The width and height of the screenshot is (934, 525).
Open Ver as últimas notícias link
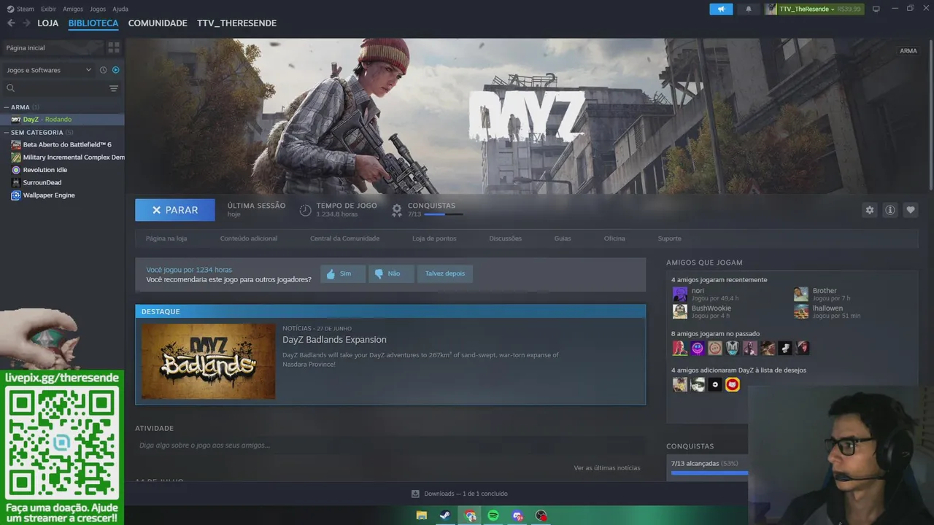point(607,468)
